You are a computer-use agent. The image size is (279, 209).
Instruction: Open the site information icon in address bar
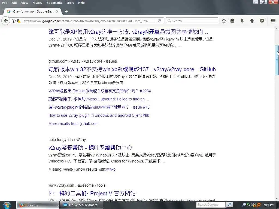click(14, 21)
